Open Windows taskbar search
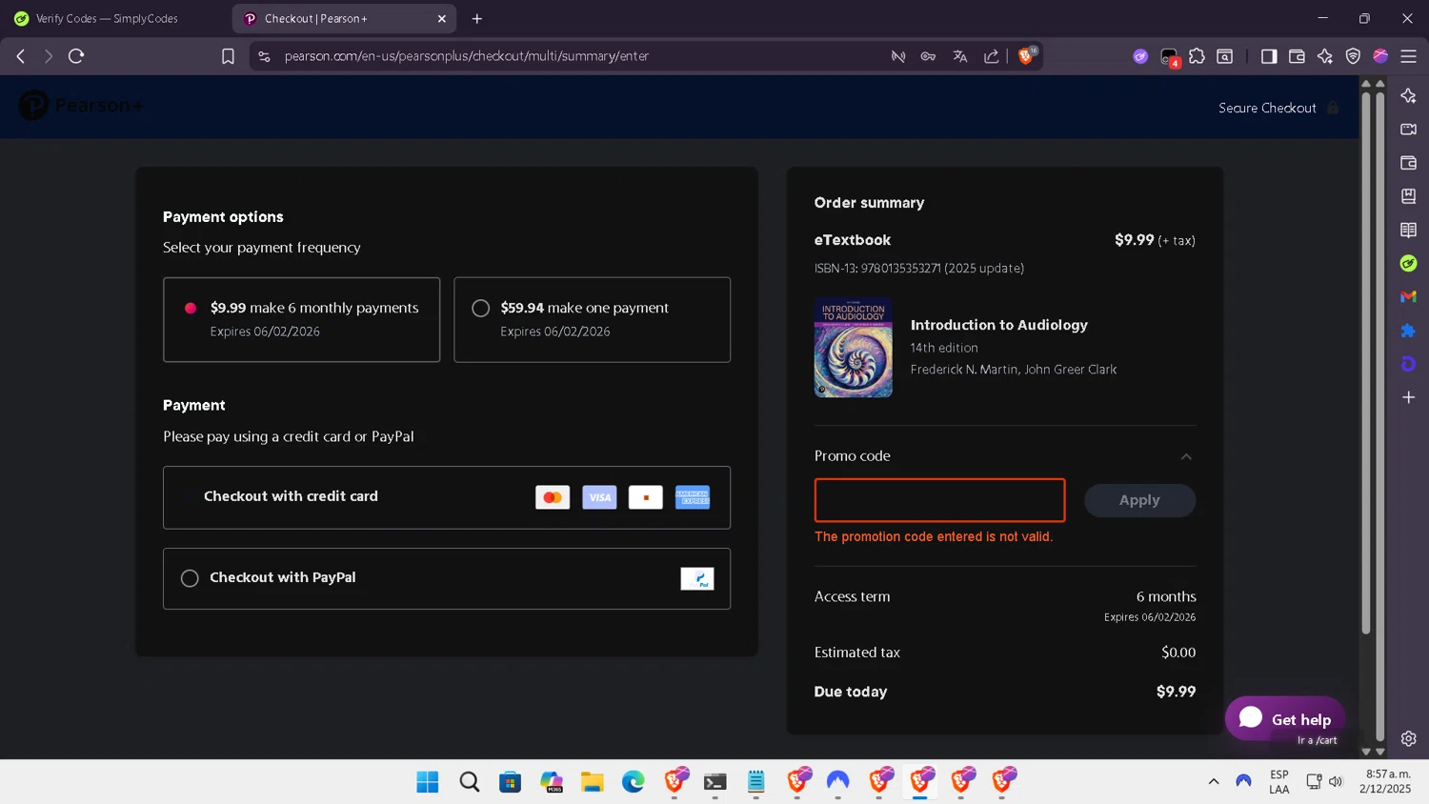This screenshot has height=804, width=1429. click(x=469, y=782)
